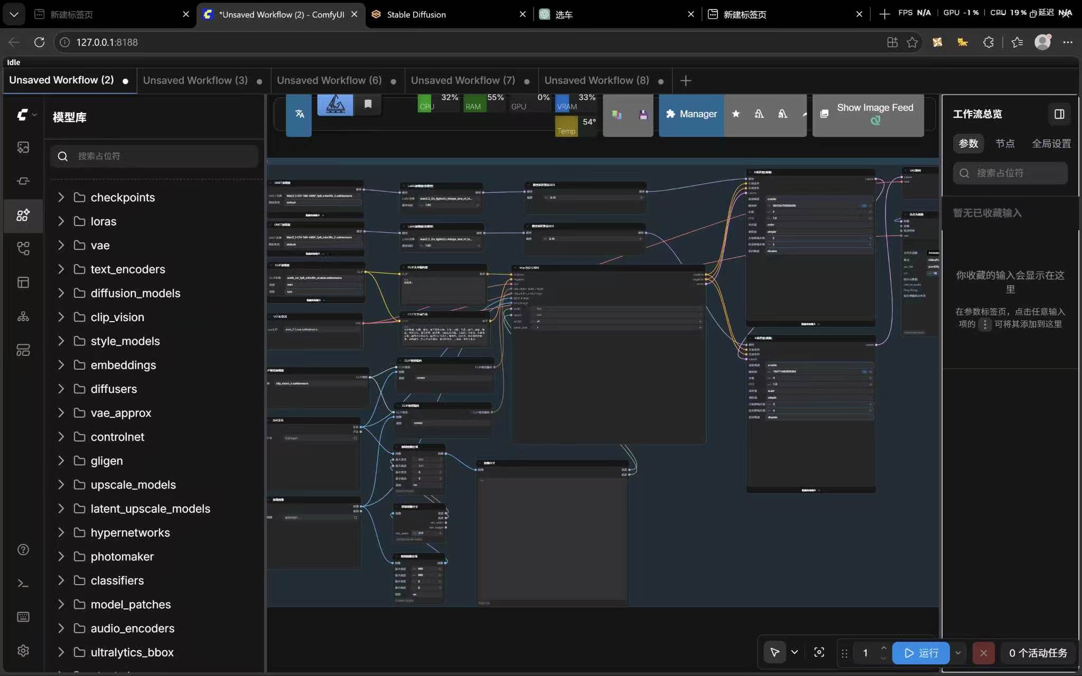Open the workflows tree icon in sidebar
Screen dimensions: 1082x676
(23, 248)
